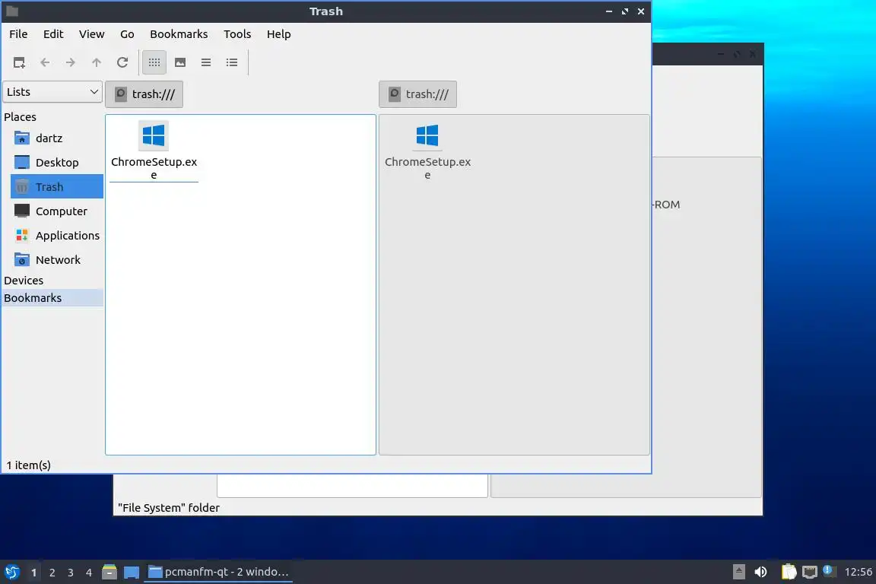Viewport: 876px width, 584px height.
Task: Open network status tray icon
Action: 810,572
